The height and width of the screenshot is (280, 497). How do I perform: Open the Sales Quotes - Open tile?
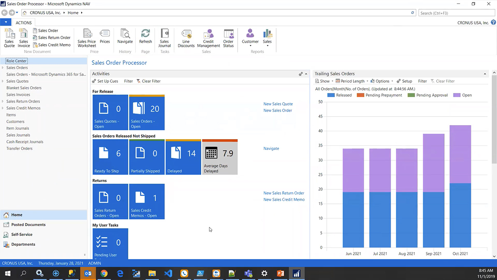(x=110, y=112)
